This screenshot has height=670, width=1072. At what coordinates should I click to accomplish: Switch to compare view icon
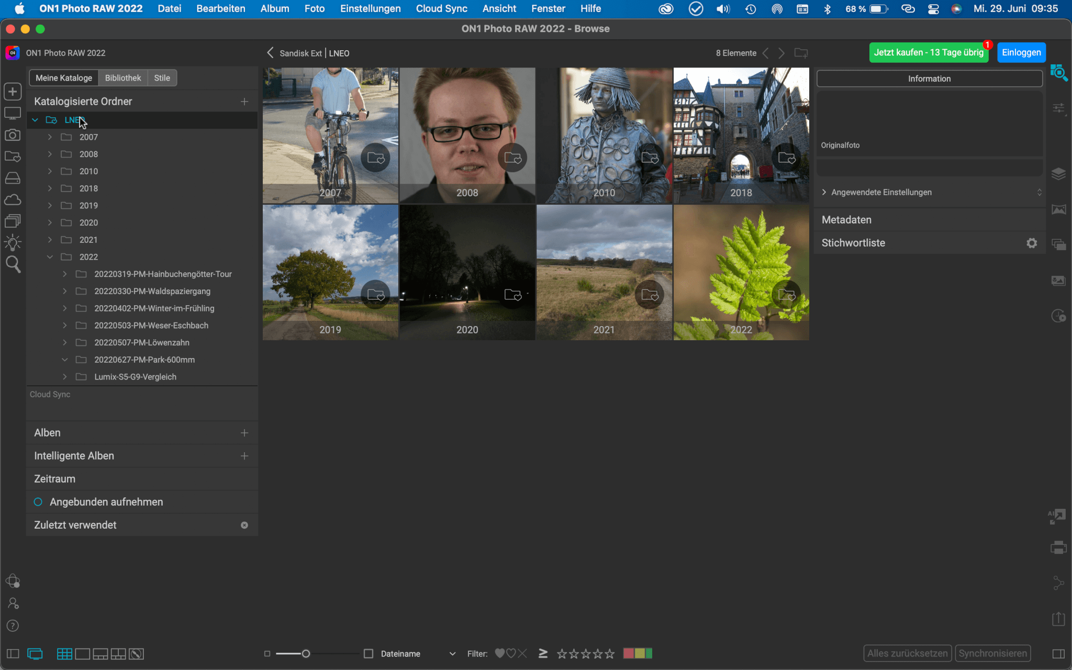click(118, 654)
